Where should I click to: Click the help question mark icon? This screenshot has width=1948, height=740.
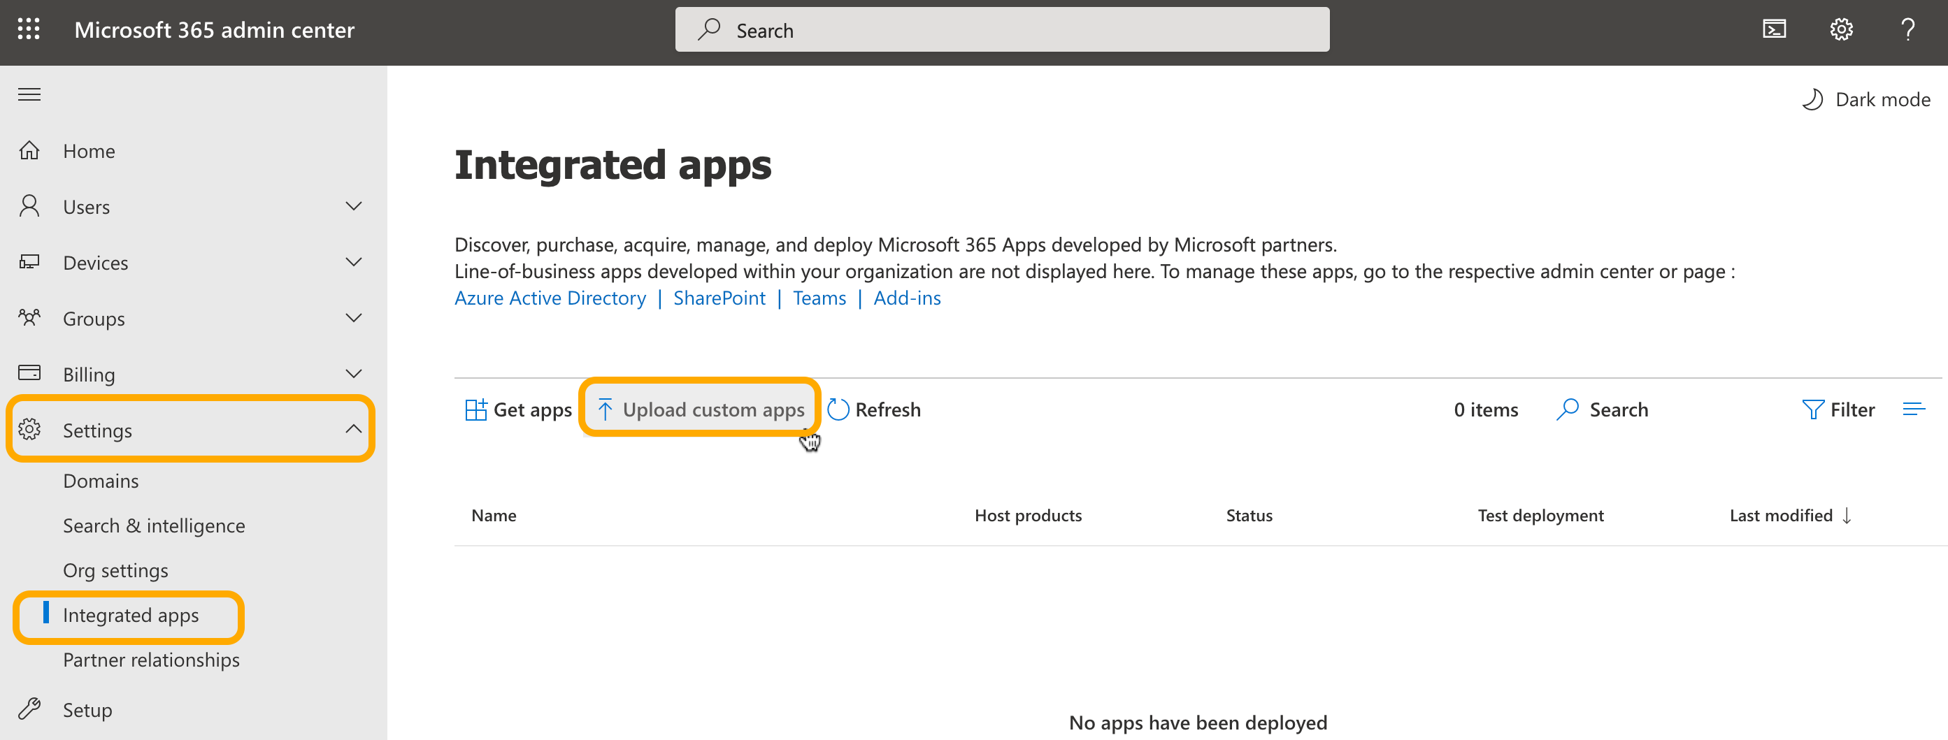point(1907,29)
